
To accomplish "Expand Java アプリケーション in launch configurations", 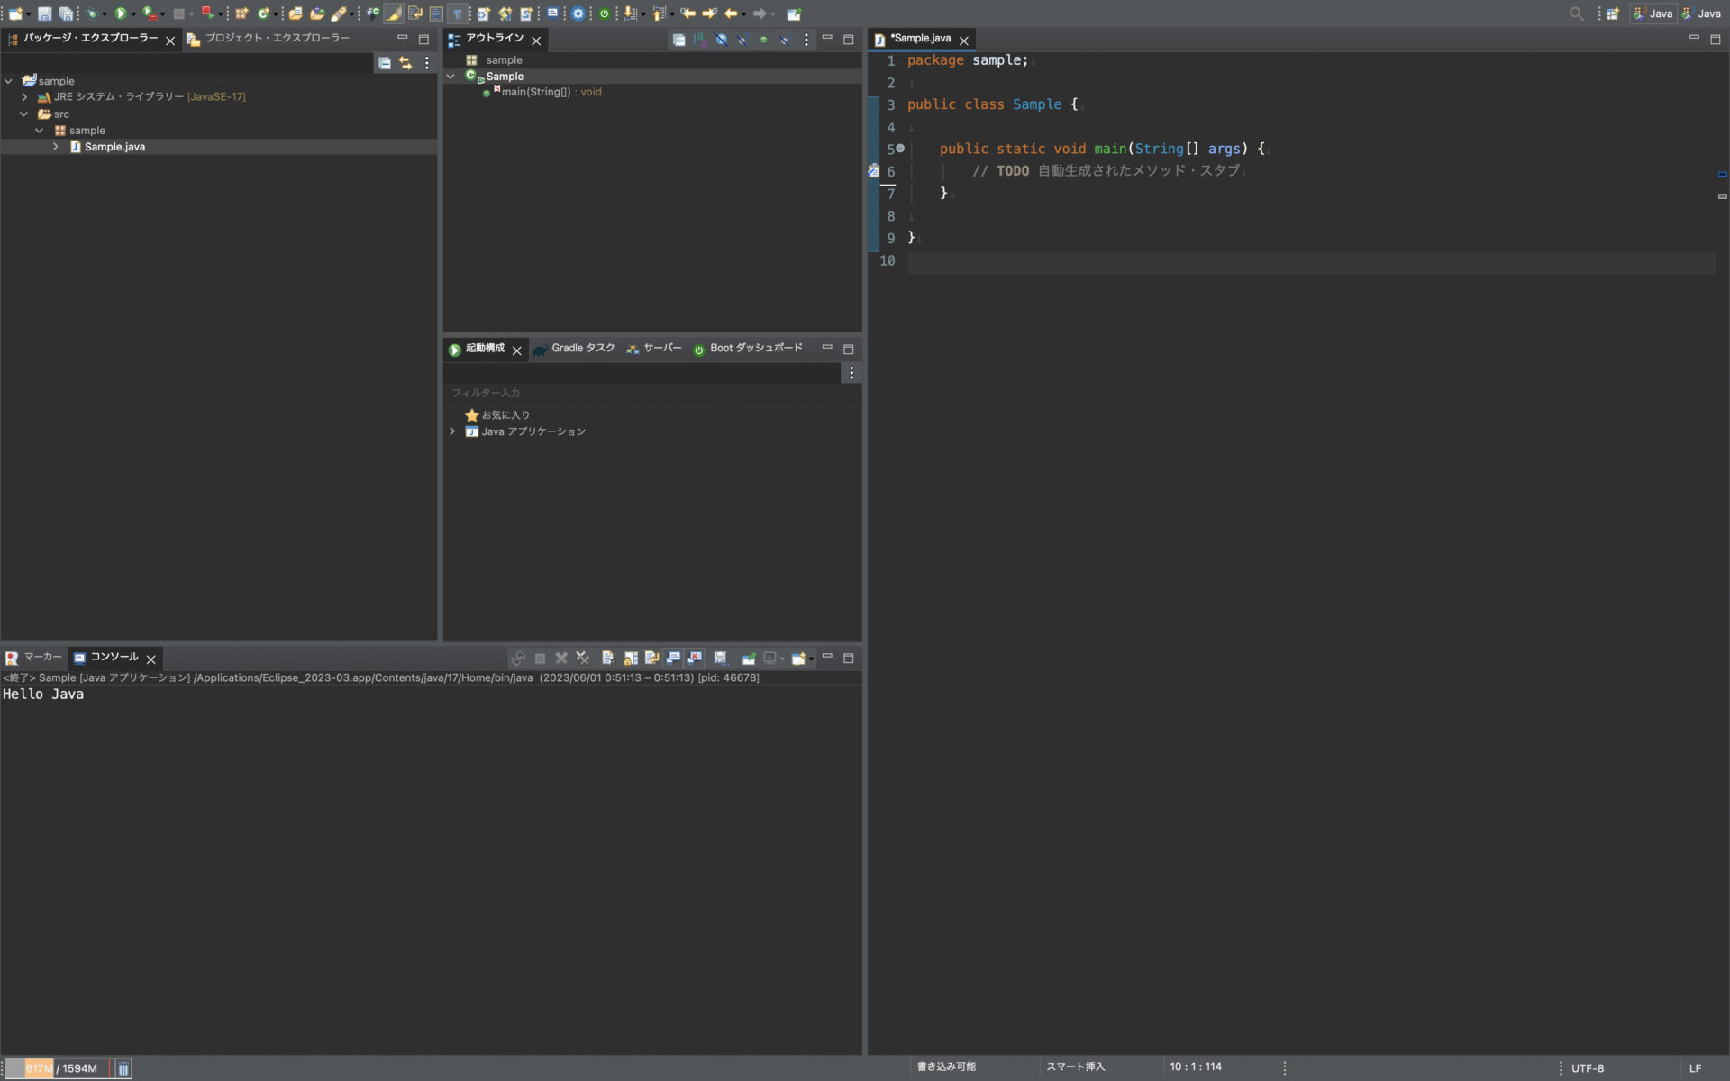I will point(452,431).
